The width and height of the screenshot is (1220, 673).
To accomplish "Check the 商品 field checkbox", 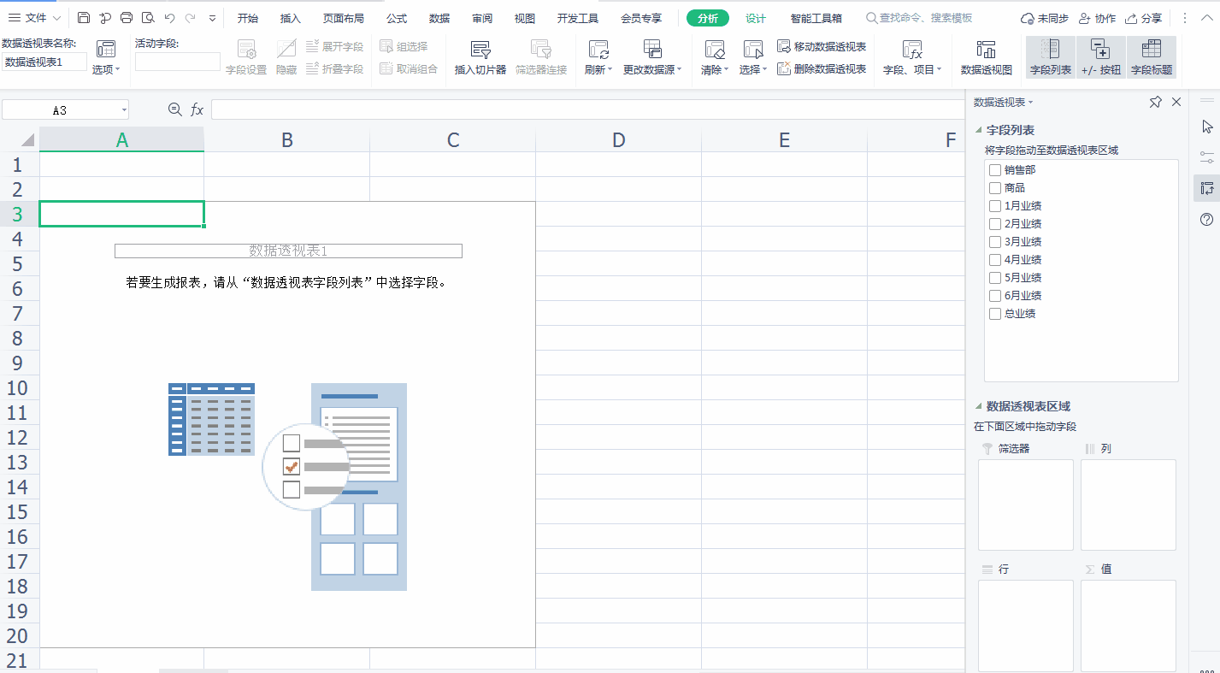I will pyautogui.click(x=995, y=188).
